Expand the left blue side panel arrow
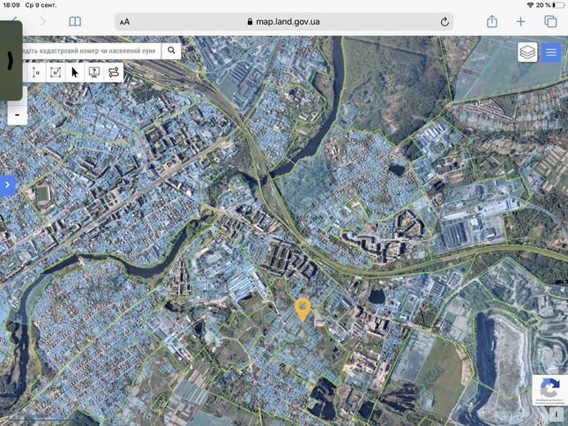The height and width of the screenshot is (426, 568). coord(7,185)
